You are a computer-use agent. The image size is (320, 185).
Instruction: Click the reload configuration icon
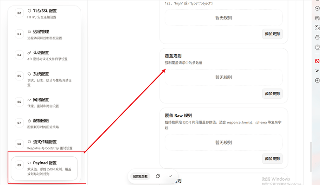[158, 176]
